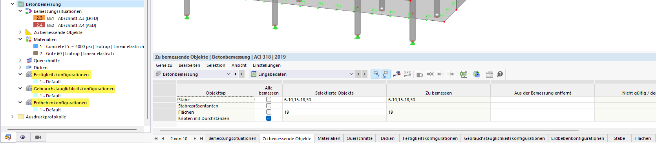The image size is (656, 143).
Task: Click the table settings icon next to help
Action: [x=489, y=74]
